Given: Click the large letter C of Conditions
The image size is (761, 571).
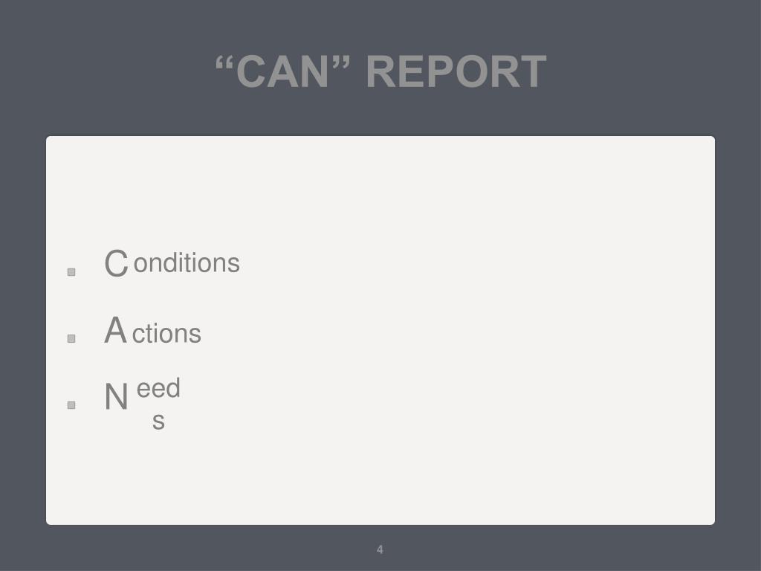Looking at the screenshot, I should (x=117, y=263).
